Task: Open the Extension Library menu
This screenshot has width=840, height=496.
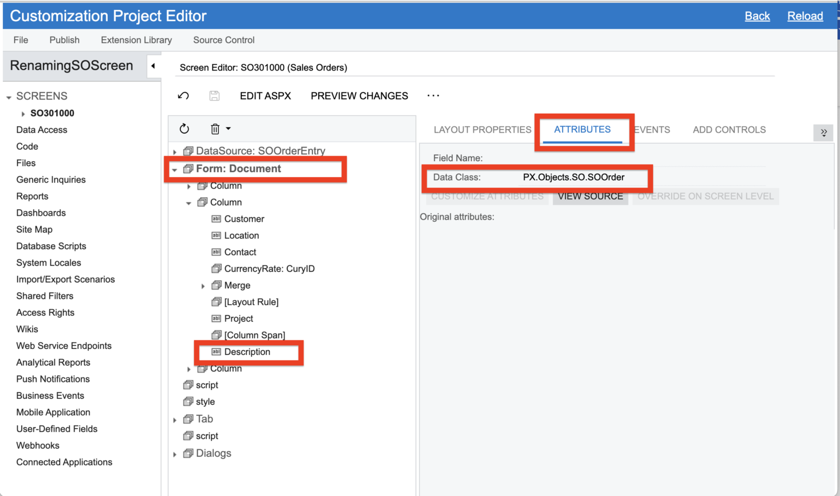Action: tap(136, 40)
